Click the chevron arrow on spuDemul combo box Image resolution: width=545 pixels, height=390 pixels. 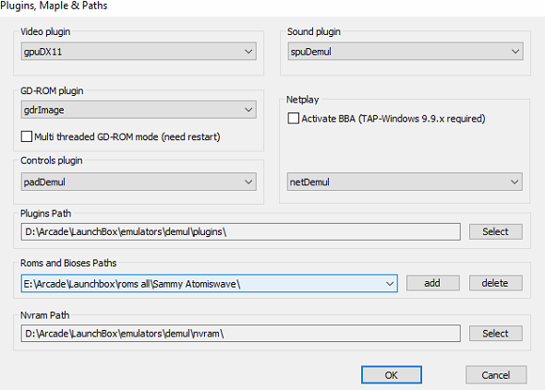coord(515,52)
